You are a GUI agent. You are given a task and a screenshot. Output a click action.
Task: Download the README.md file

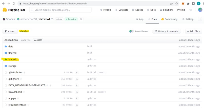click(x=77, y=92)
